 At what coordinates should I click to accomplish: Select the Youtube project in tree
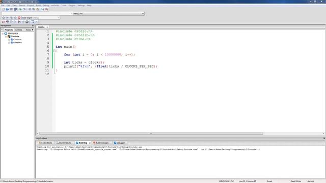point(15,37)
